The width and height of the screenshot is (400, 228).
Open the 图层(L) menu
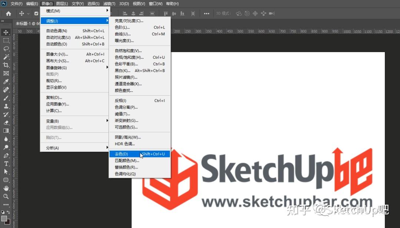[62, 4]
